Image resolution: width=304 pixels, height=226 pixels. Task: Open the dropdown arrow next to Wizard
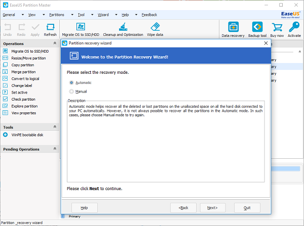click(116, 15)
